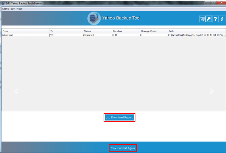Go to next slide with right arrow
Image resolution: width=226 pixels, height=153 pixels.
click(x=212, y=91)
